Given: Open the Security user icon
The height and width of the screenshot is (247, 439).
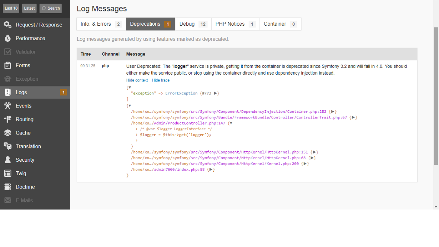Looking at the screenshot, I should 7,160.
